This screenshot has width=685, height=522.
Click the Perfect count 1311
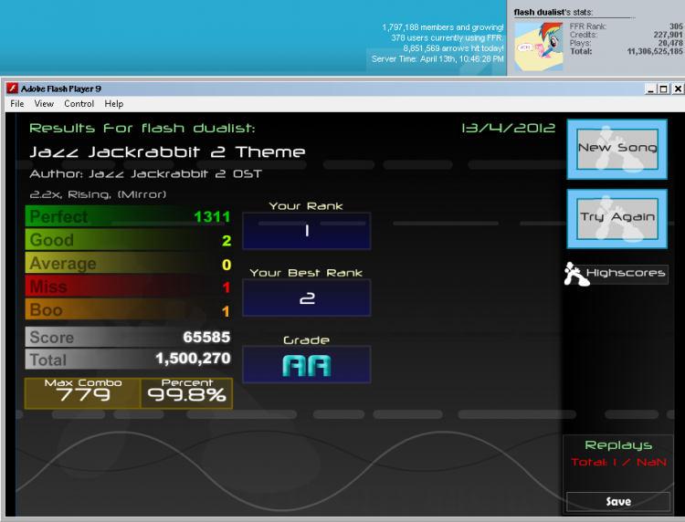(x=212, y=217)
